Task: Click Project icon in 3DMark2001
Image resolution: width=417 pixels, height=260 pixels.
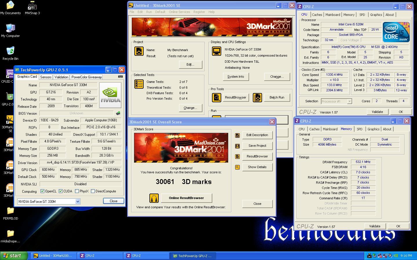Action: pyautogui.click(x=139, y=51)
